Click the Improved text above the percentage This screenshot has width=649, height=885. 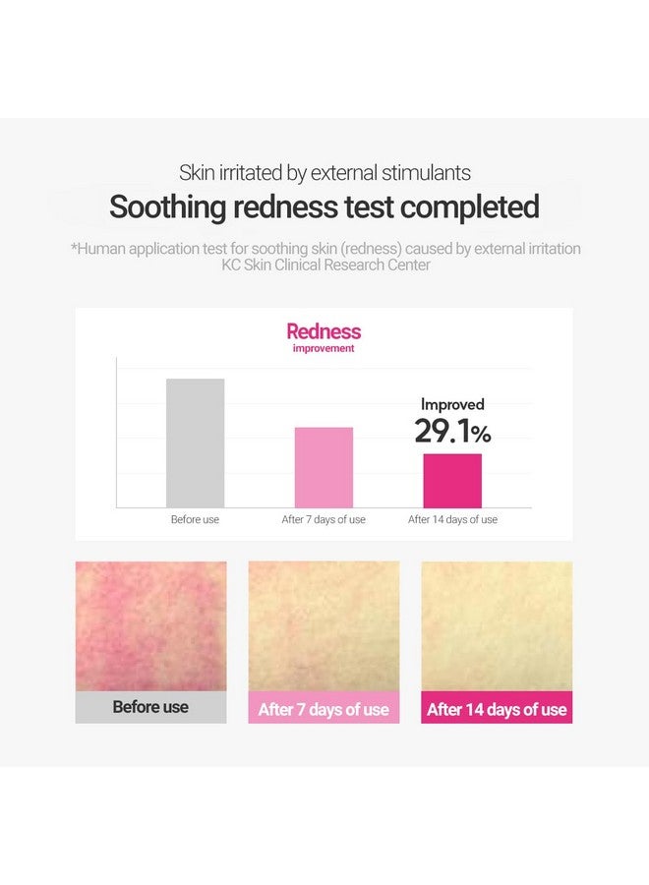pyautogui.click(x=452, y=404)
